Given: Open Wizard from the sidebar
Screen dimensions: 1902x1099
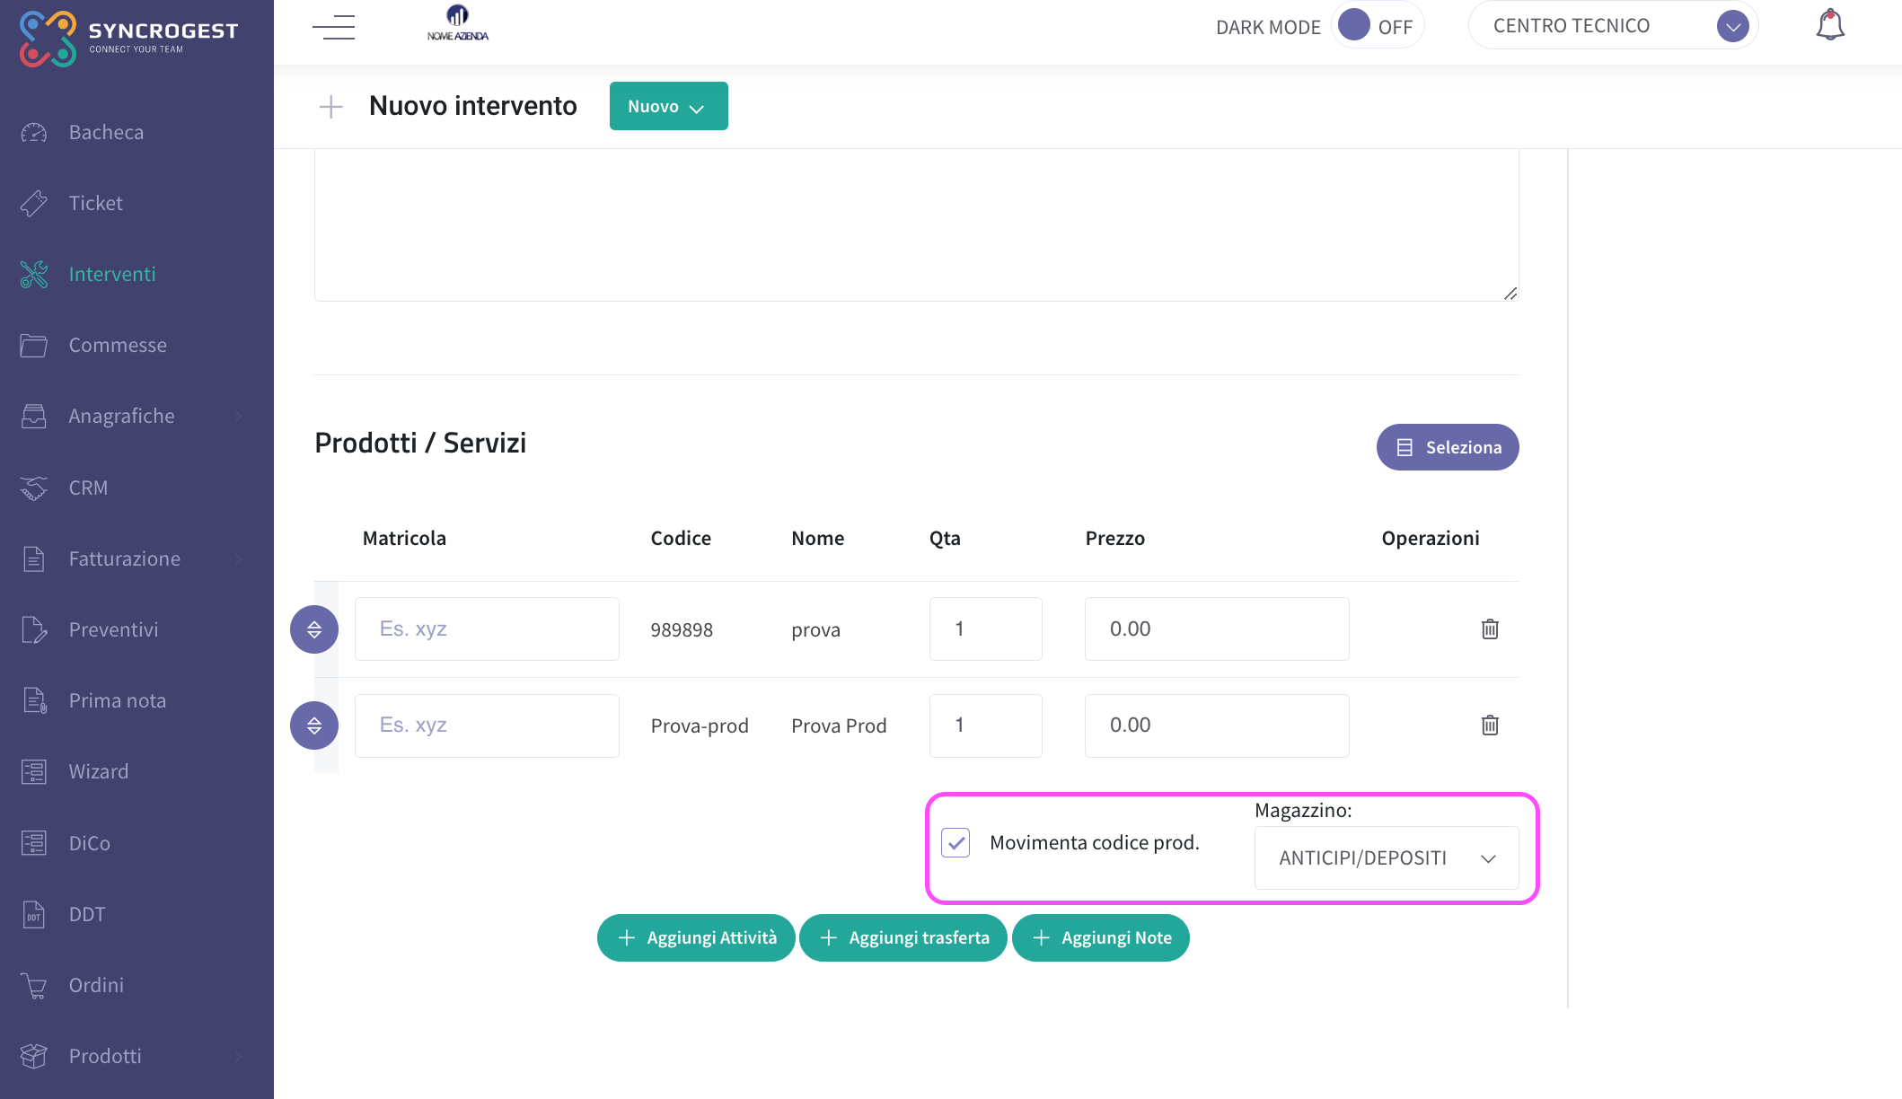Looking at the screenshot, I should (x=99, y=771).
